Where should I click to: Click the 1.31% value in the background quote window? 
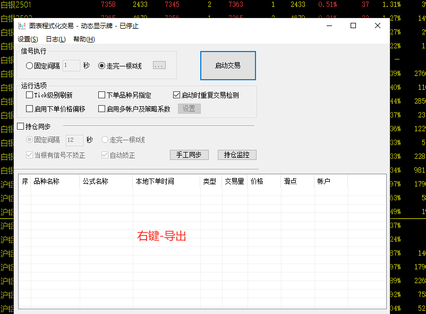[391, 4]
